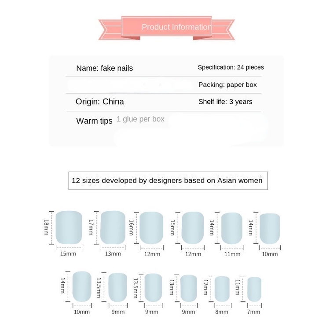This screenshot has height=330, width=330.
Task: Select the 15mm by 12mm nail
Action: tap(193, 227)
